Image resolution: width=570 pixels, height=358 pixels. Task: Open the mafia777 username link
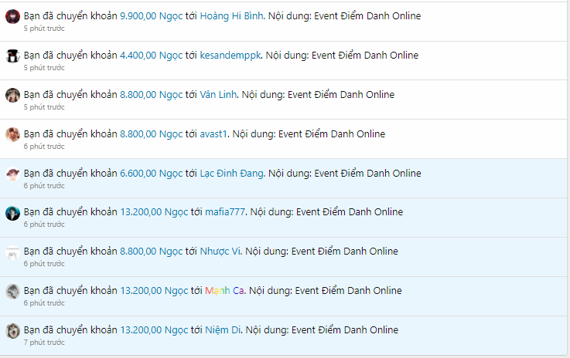[x=225, y=211]
